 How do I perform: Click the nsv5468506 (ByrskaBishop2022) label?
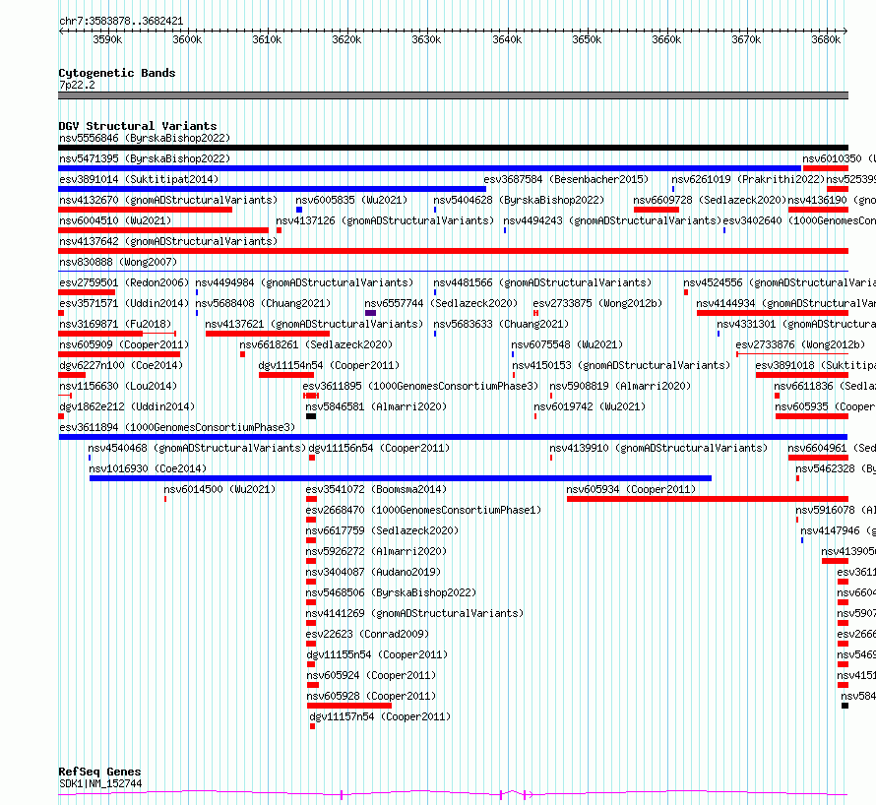pos(391,592)
